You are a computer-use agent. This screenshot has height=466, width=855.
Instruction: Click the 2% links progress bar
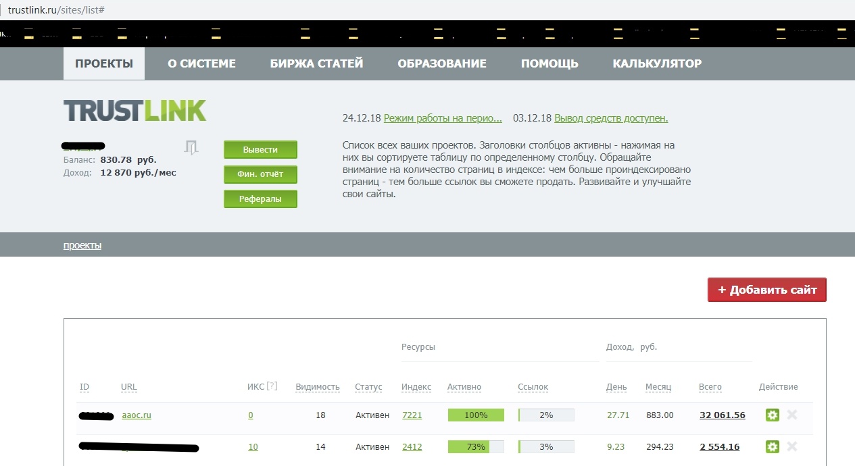(546, 415)
